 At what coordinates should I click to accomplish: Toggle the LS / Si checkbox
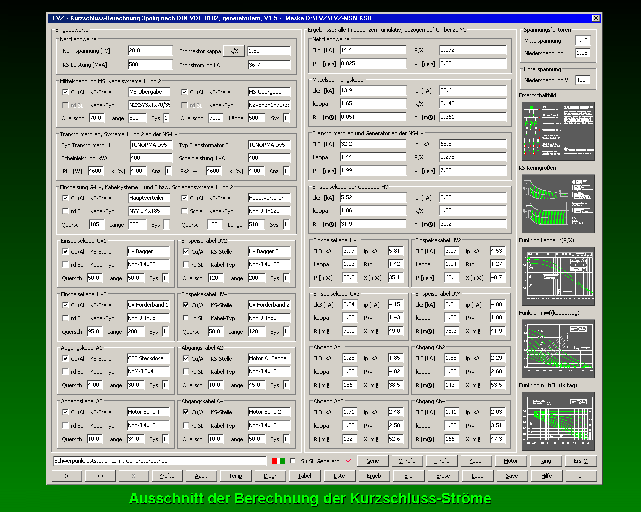click(x=293, y=461)
